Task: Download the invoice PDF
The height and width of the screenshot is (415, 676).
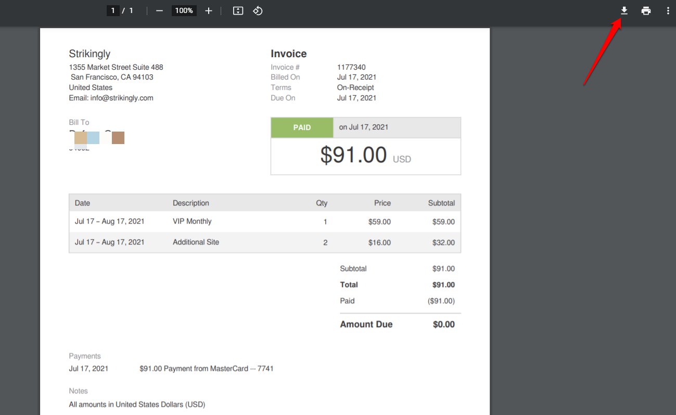Action: pos(624,10)
